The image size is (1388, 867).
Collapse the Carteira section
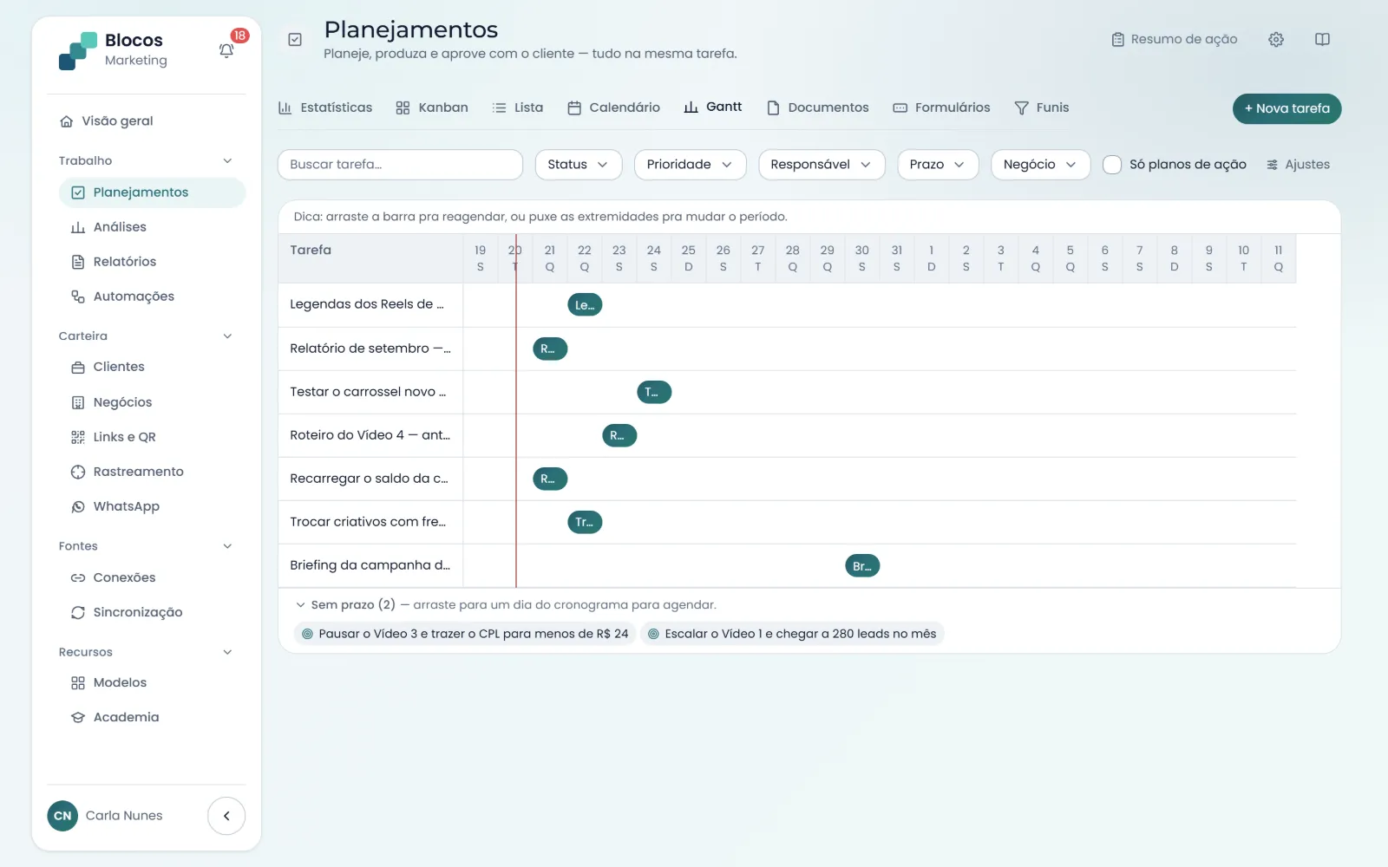pos(227,336)
